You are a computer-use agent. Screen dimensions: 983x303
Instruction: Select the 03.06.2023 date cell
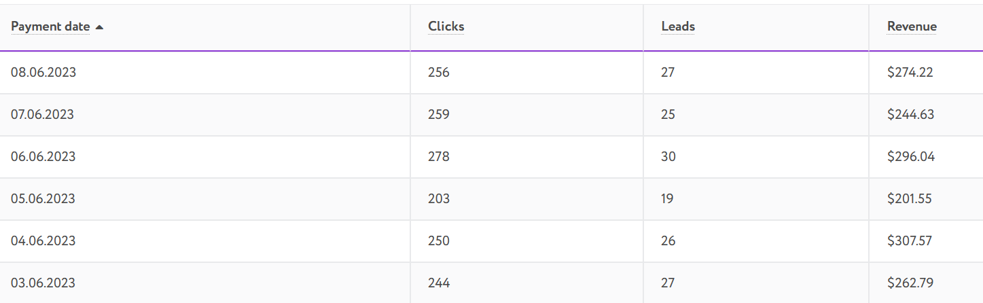pos(43,283)
